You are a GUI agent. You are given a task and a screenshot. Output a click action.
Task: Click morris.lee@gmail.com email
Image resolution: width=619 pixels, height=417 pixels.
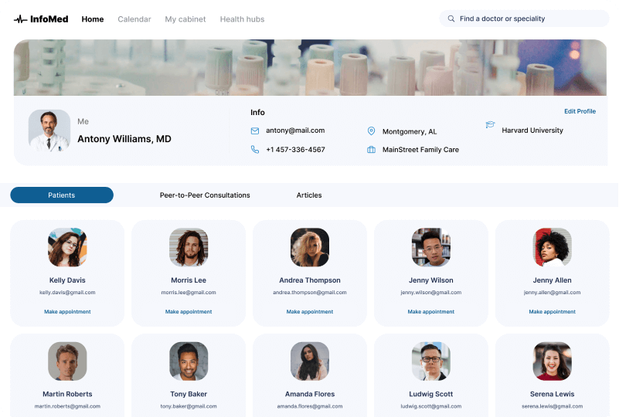(x=189, y=293)
